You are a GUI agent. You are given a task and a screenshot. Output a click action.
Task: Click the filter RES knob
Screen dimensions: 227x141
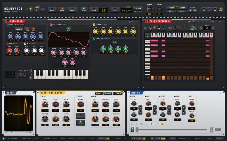click(x=111, y=32)
